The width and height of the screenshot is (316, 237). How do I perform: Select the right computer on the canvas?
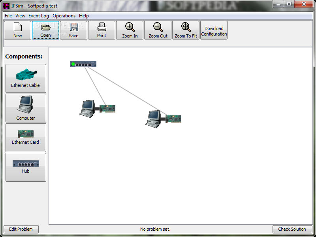153,119
